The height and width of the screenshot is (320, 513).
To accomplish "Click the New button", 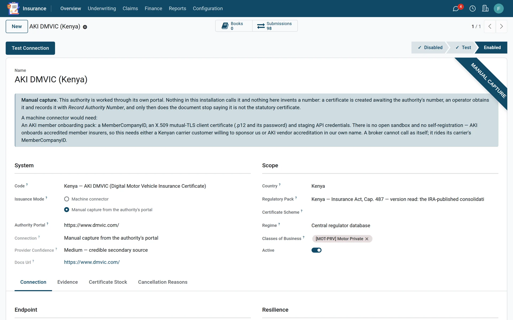I will click(17, 26).
